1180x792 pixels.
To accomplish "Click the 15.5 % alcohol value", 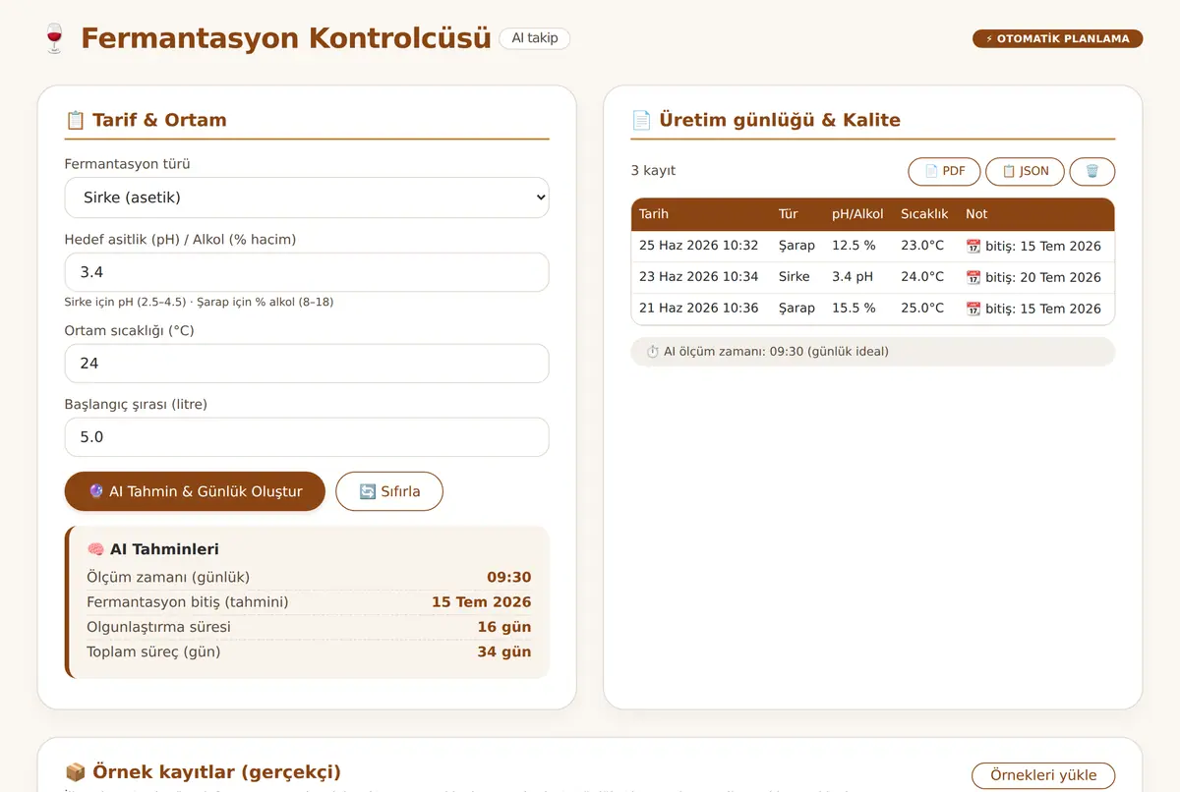I will [x=854, y=309].
